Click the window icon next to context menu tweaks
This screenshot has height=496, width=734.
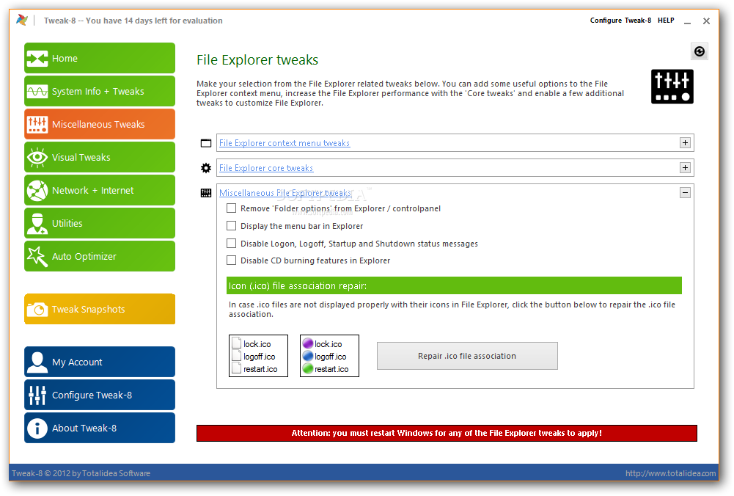click(206, 143)
